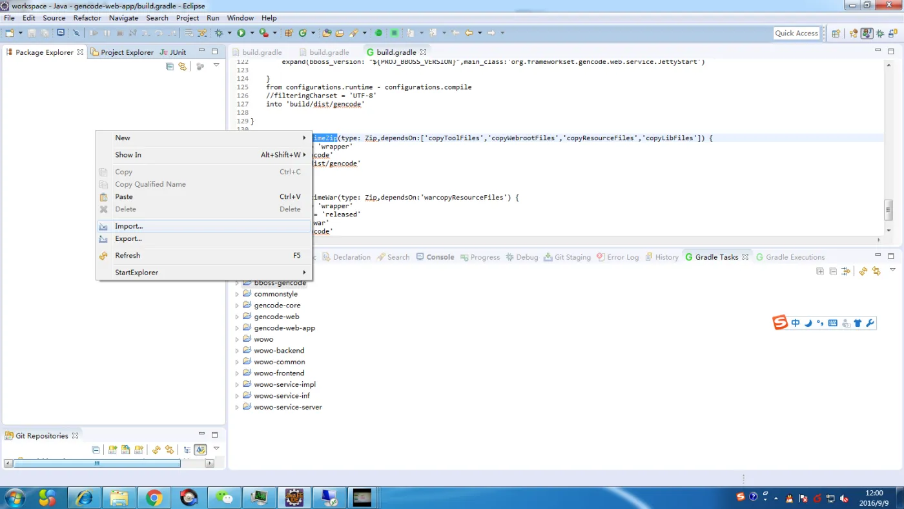
Task: Click the Open Perspective icon near Quick Access
Action: coord(836,34)
